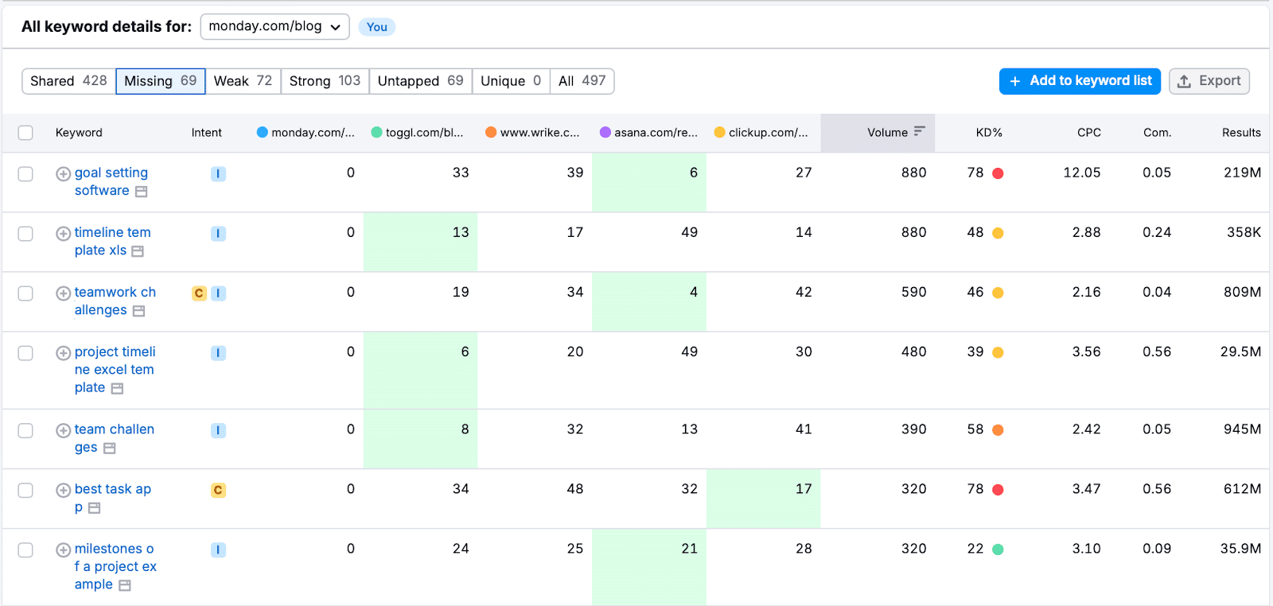
Task: Open SERP icon for teamwork challenges
Action: coord(138,311)
